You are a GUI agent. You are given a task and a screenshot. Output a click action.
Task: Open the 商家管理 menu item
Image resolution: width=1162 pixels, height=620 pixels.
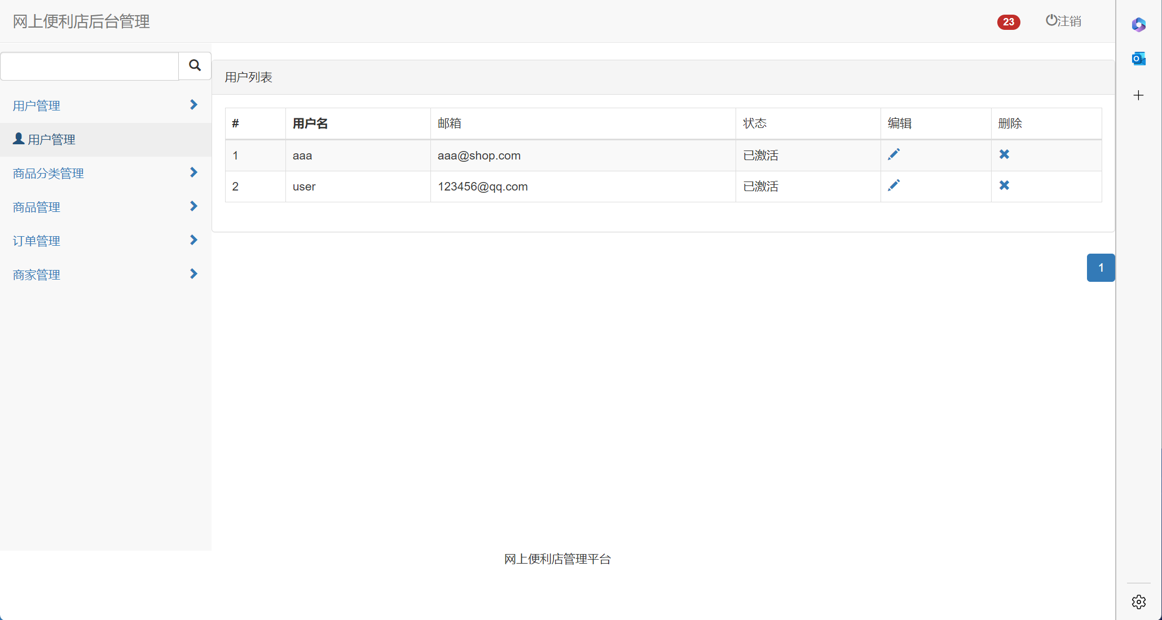[x=37, y=275]
